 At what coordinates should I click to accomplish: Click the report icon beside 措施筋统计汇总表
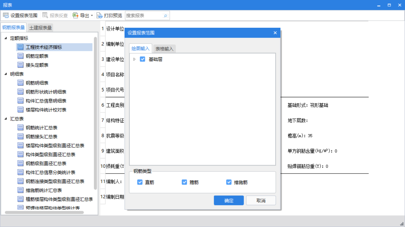pos(20,190)
